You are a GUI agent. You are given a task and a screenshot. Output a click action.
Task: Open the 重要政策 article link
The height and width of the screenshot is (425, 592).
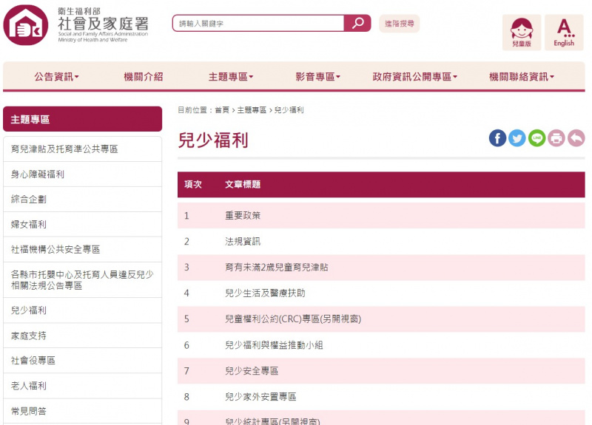(x=243, y=216)
